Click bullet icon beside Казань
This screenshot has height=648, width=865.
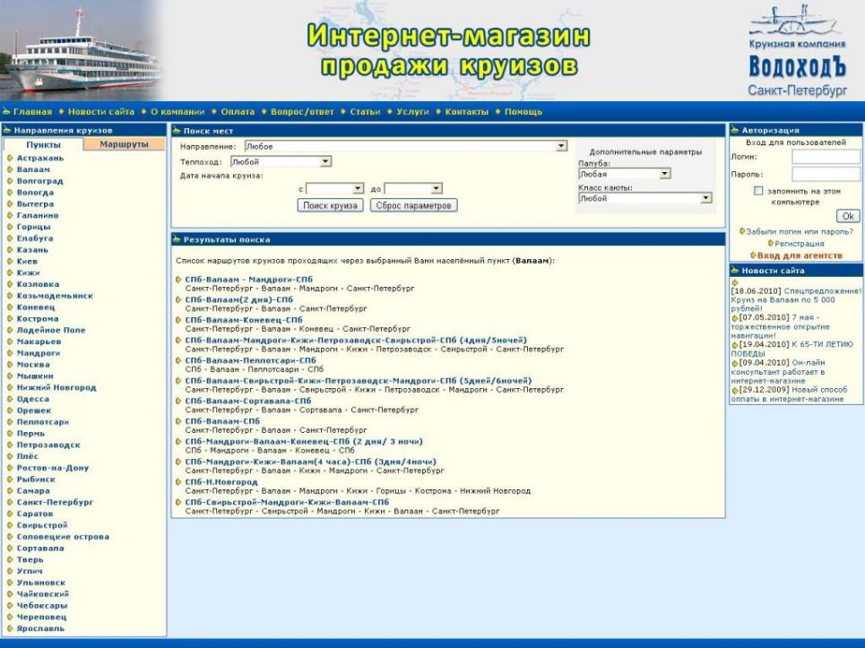pos(10,250)
